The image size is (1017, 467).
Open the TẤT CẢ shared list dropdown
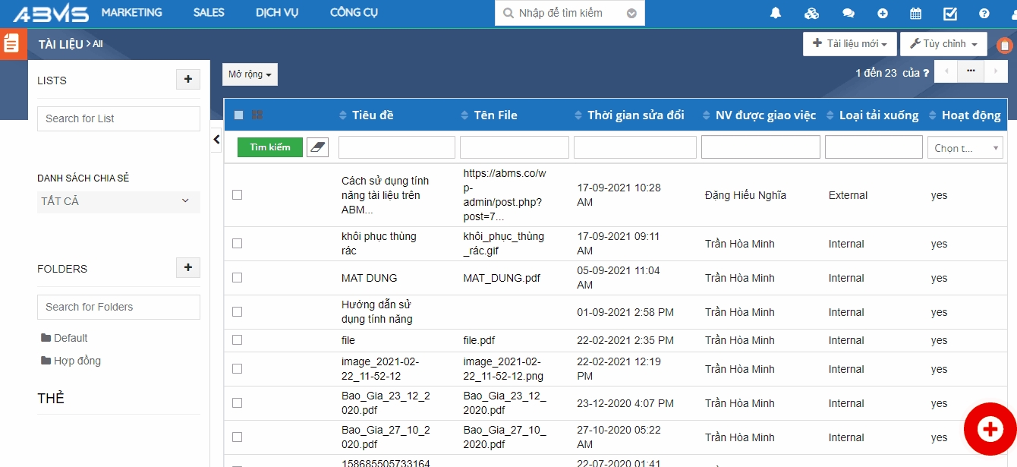click(x=118, y=201)
